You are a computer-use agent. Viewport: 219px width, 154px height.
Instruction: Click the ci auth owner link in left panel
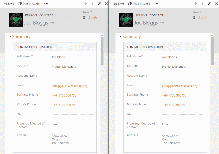(x=92, y=17)
